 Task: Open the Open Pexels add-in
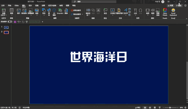pyautogui.click(x=165, y=12)
